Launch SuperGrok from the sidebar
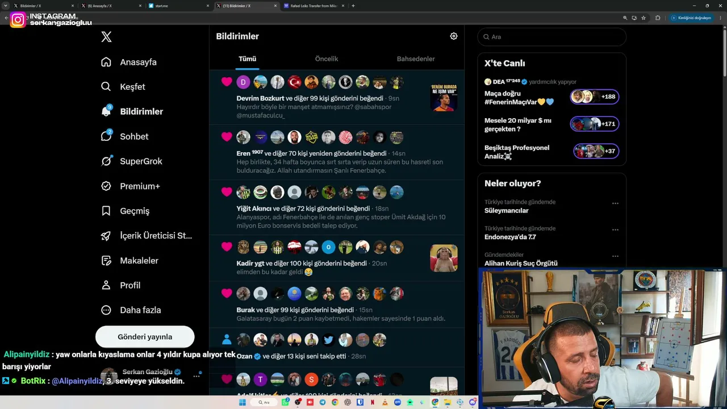The image size is (727, 409). [x=131, y=161]
